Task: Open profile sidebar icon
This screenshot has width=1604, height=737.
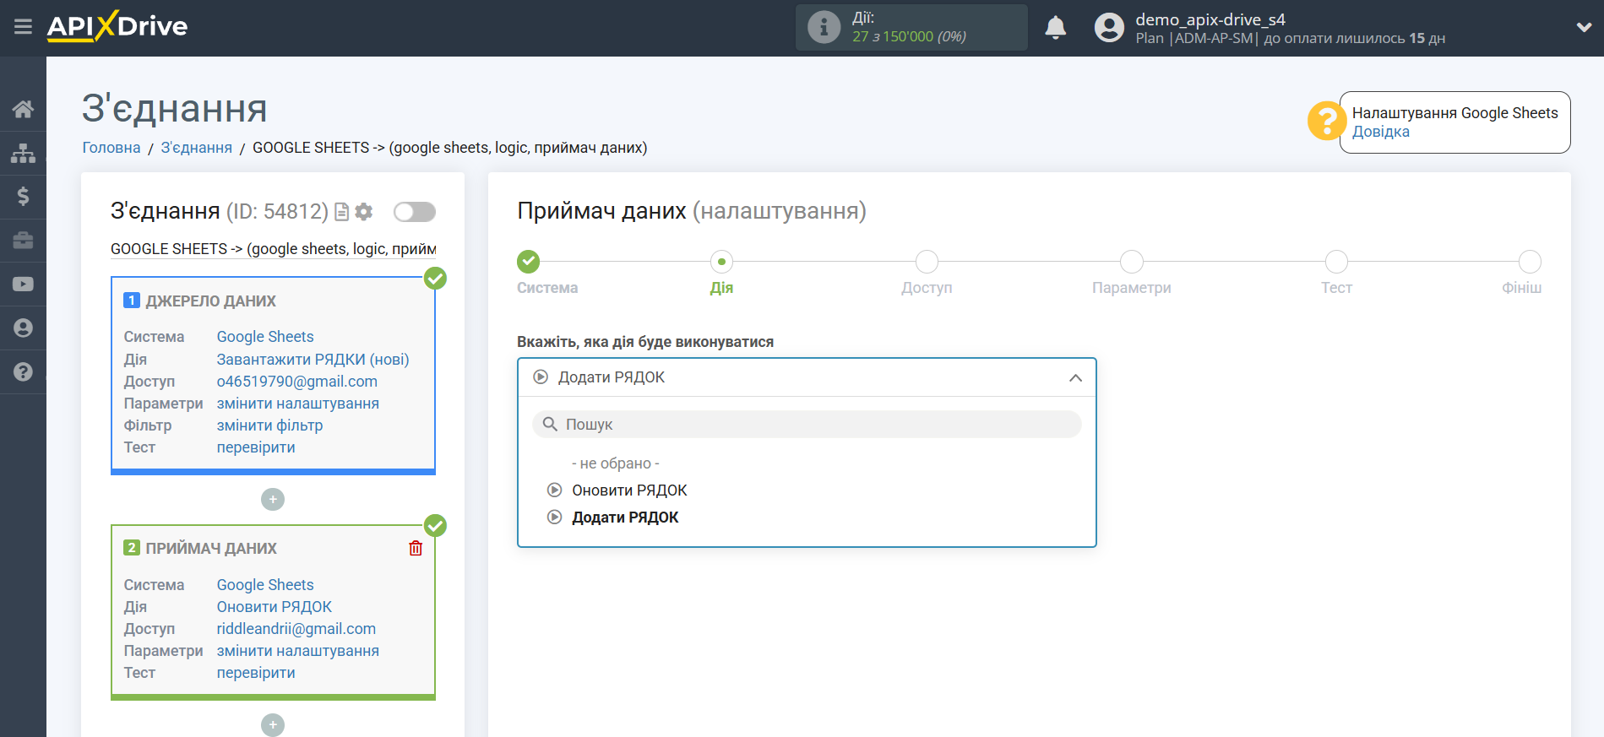Action: (23, 328)
